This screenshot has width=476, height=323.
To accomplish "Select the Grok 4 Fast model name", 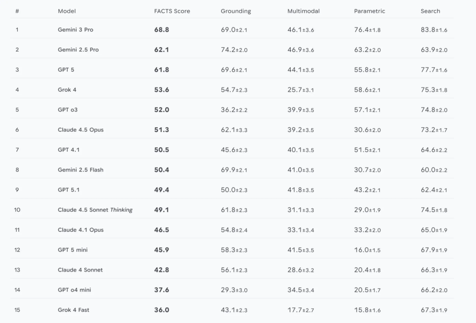I will [x=73, y=310].
